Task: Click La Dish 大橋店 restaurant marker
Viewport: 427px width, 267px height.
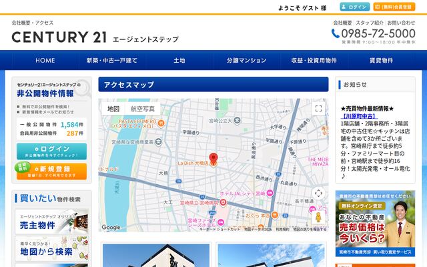Action: 213,164
